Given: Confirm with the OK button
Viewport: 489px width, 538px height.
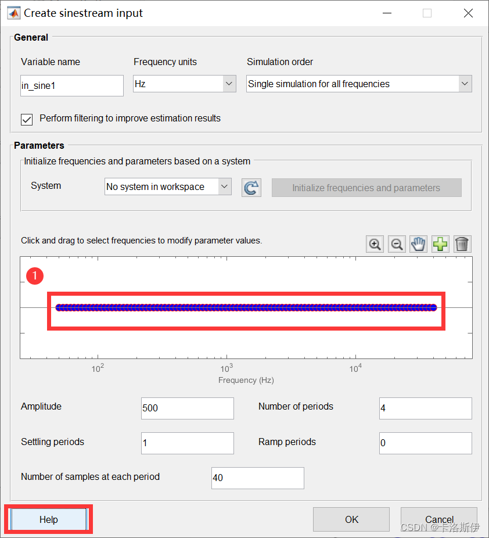Looking at the screenshot, I should click(351, 519).
